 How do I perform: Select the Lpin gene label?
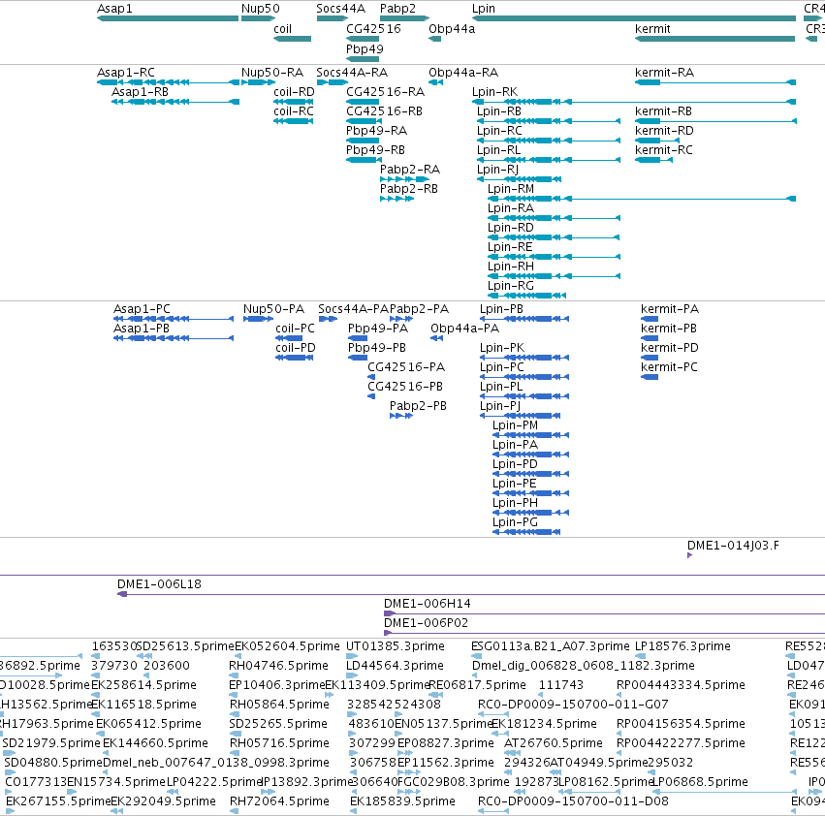point(483,9)
